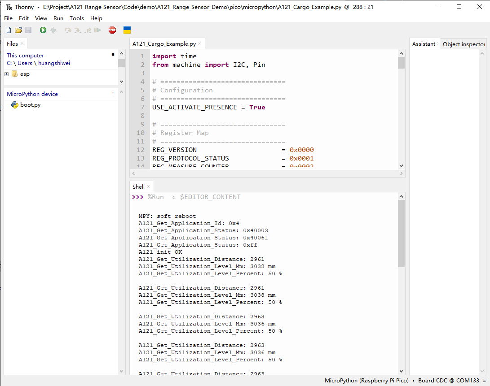The width and height of the screenshot is (490, 386).
Task: Click the Assistant panel scroll-down arrow
Action: pyautogui.click(x=482, y=371)
